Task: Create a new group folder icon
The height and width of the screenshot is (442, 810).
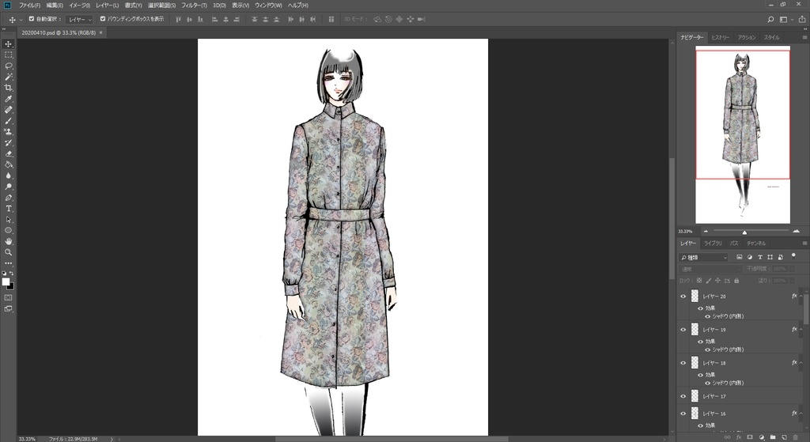Action: (772, 437)
